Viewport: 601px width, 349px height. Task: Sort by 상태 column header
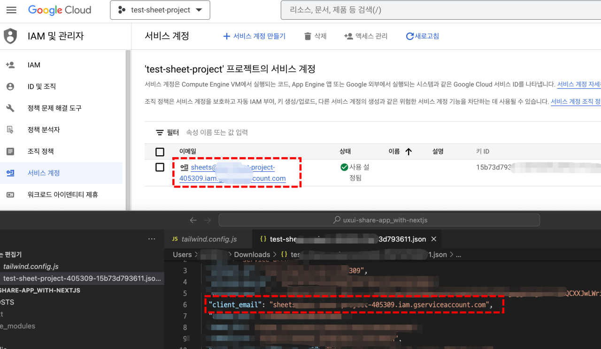[345, 152]
